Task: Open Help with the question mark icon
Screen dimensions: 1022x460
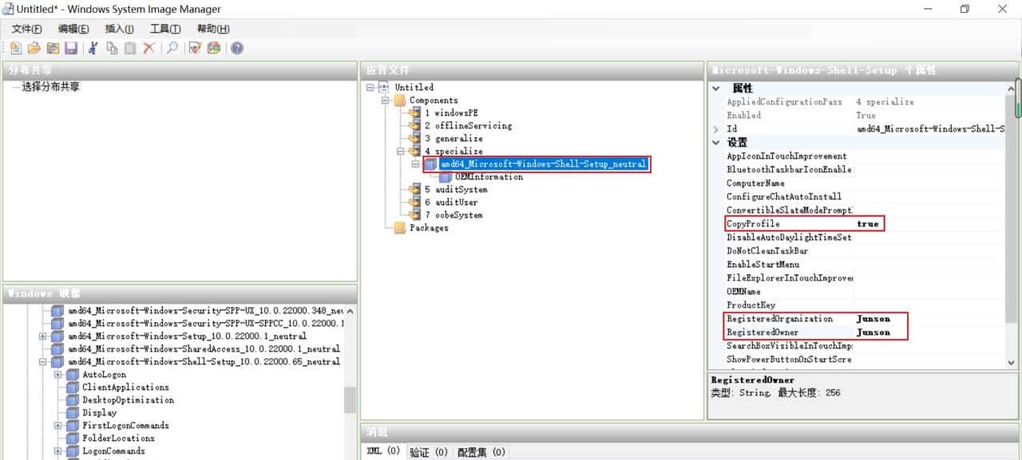Action: click(237, 48)
